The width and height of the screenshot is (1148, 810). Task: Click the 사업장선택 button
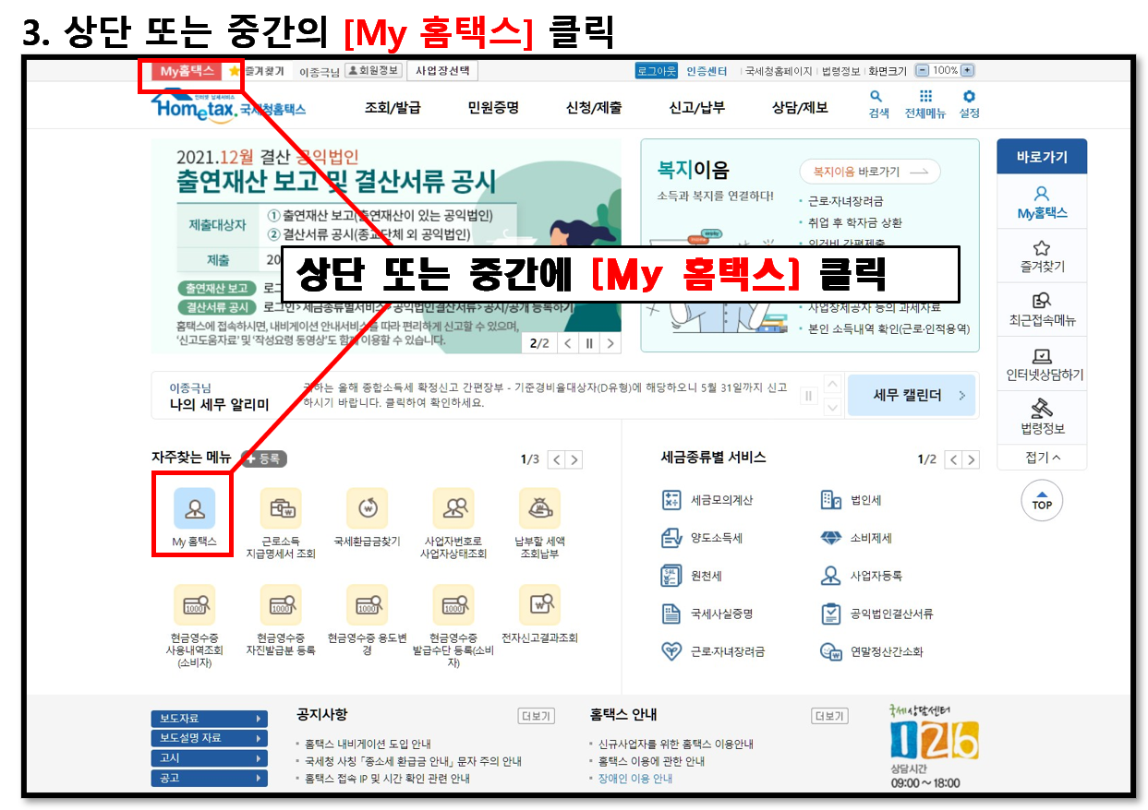coord(442,71)
